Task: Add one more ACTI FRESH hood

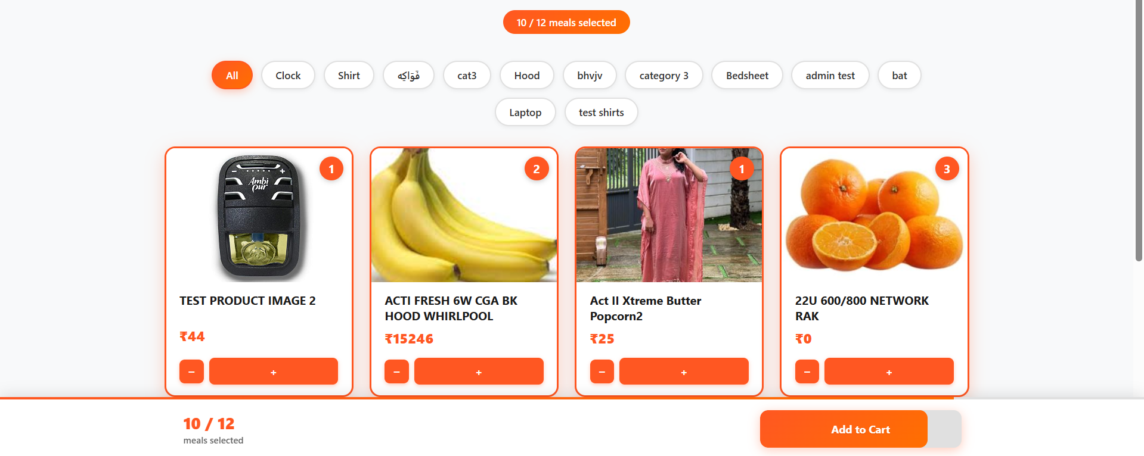Action: [x=478, y=371]
